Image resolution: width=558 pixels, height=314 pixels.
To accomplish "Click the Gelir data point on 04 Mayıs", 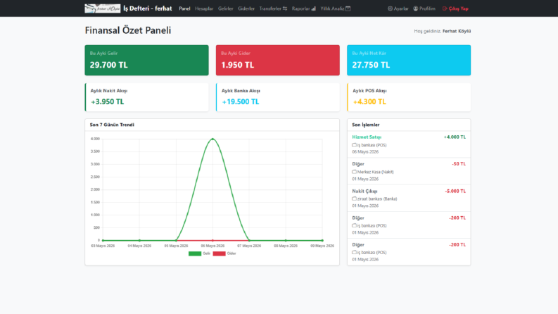I will 139,240.
